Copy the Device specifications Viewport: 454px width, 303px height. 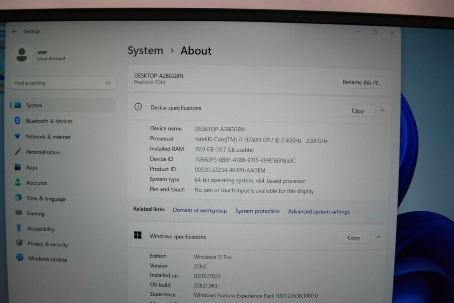coord(358,111)
